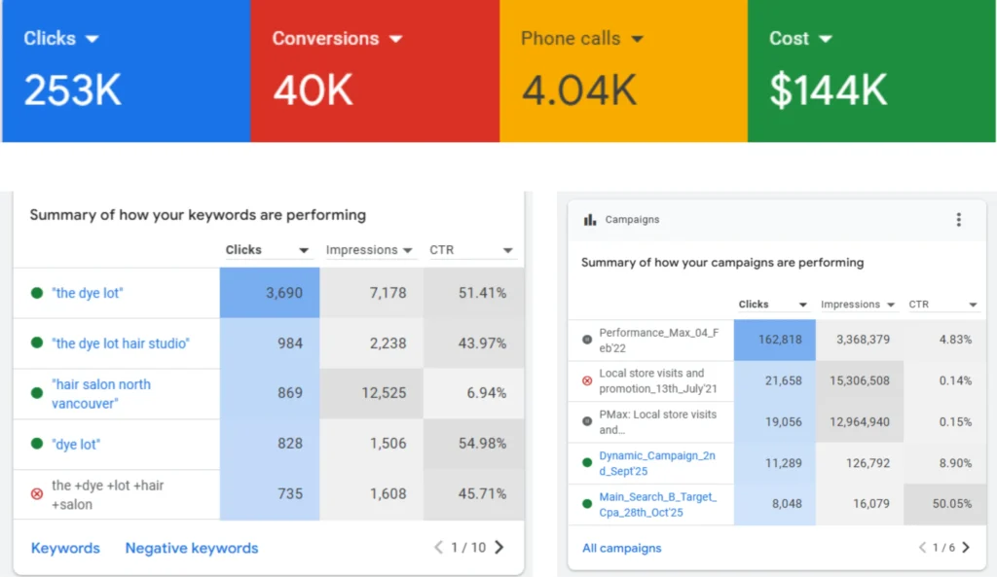Open the All campaigns link
This screenshot has height=577, width=997.
click(x=621, y=548)
